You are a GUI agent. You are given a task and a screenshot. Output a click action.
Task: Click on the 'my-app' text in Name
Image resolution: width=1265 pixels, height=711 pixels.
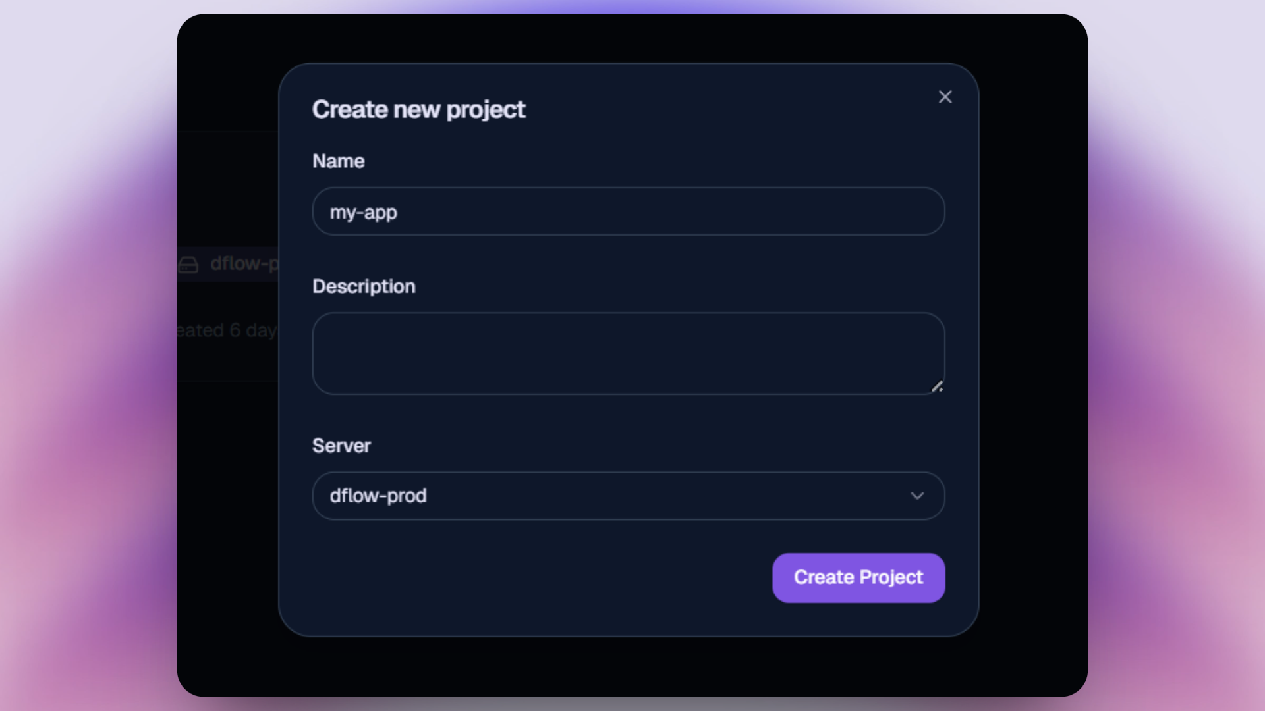pos(363,213)
